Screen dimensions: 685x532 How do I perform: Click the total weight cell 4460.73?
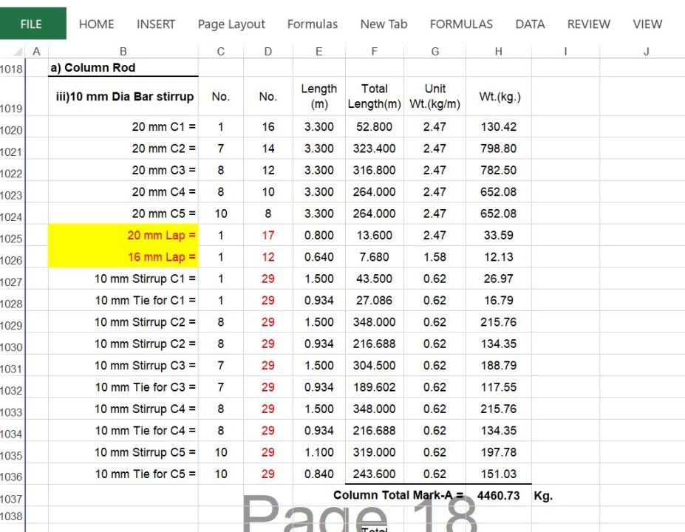(x=499, y=496)
